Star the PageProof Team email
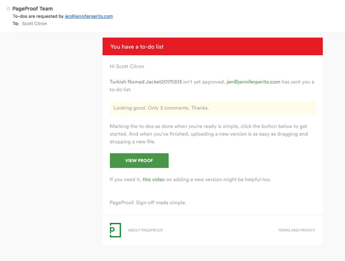This screenshot has width=345, height=261. (8, 9)
